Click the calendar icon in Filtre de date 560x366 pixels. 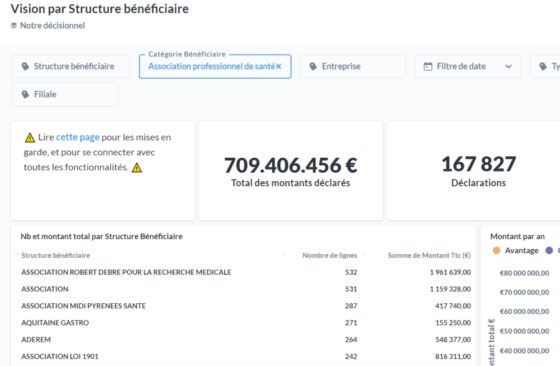point(428,66)
